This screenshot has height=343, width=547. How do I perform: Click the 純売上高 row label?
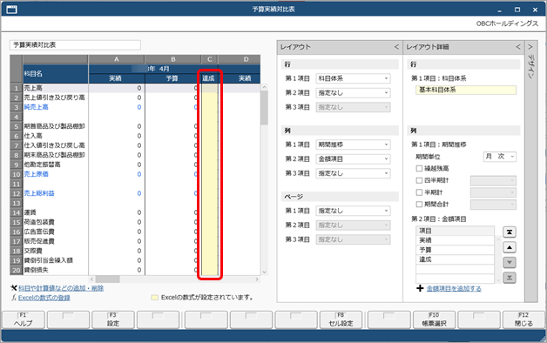[37, 107]
